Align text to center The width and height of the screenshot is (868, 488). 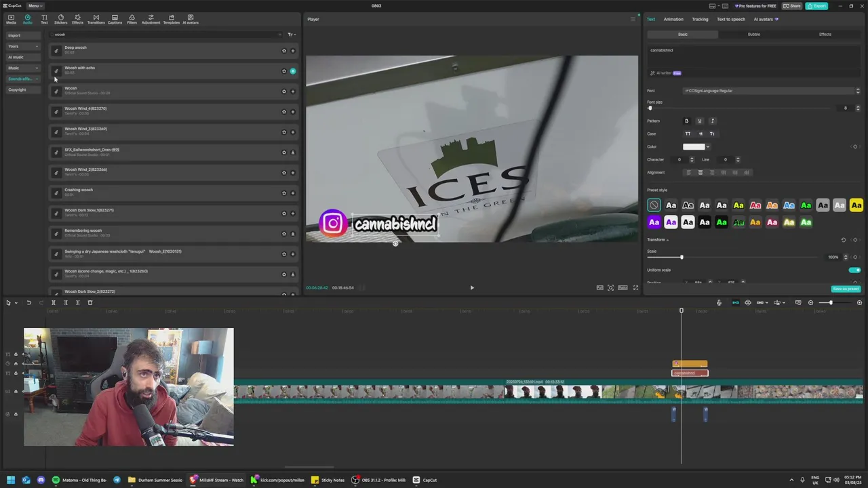click(699, 173)
